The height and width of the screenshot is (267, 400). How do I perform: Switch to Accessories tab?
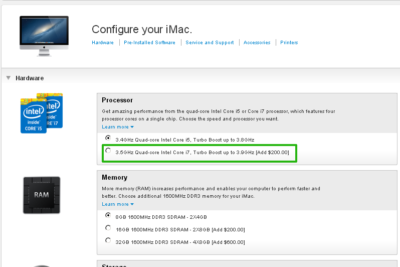pyautogui.click(x=257, y=43)
